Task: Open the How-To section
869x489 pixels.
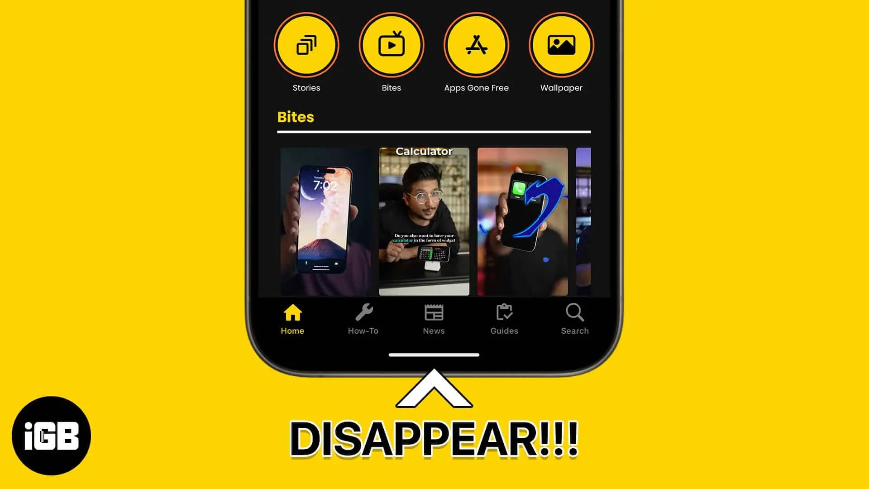Action: pyautogui.click(x=363, y=318)
